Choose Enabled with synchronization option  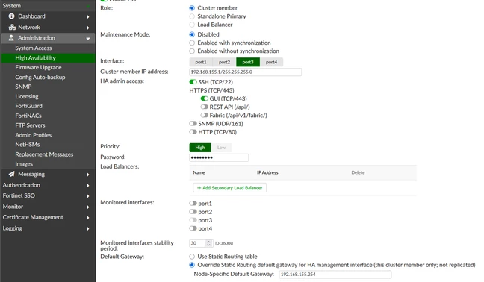click(x=192, y=43)
